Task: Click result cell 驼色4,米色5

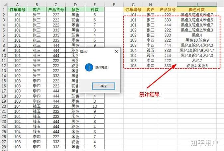Action: (x=197, y=66)
